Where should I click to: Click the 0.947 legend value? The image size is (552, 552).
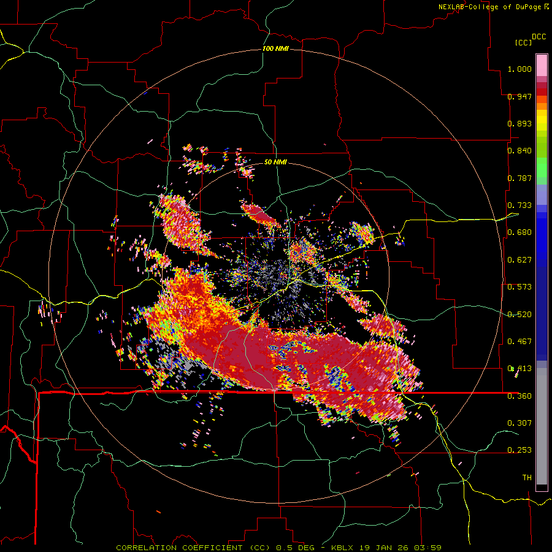pyautogui.click(x=519, y=96)
